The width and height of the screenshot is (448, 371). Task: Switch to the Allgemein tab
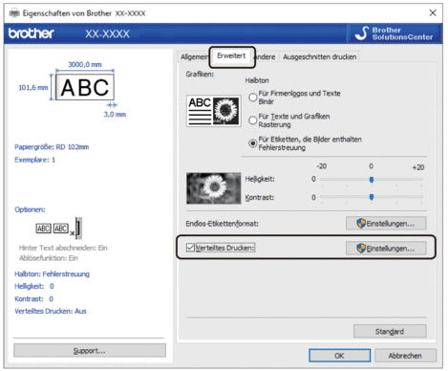(x=194, y=57)
